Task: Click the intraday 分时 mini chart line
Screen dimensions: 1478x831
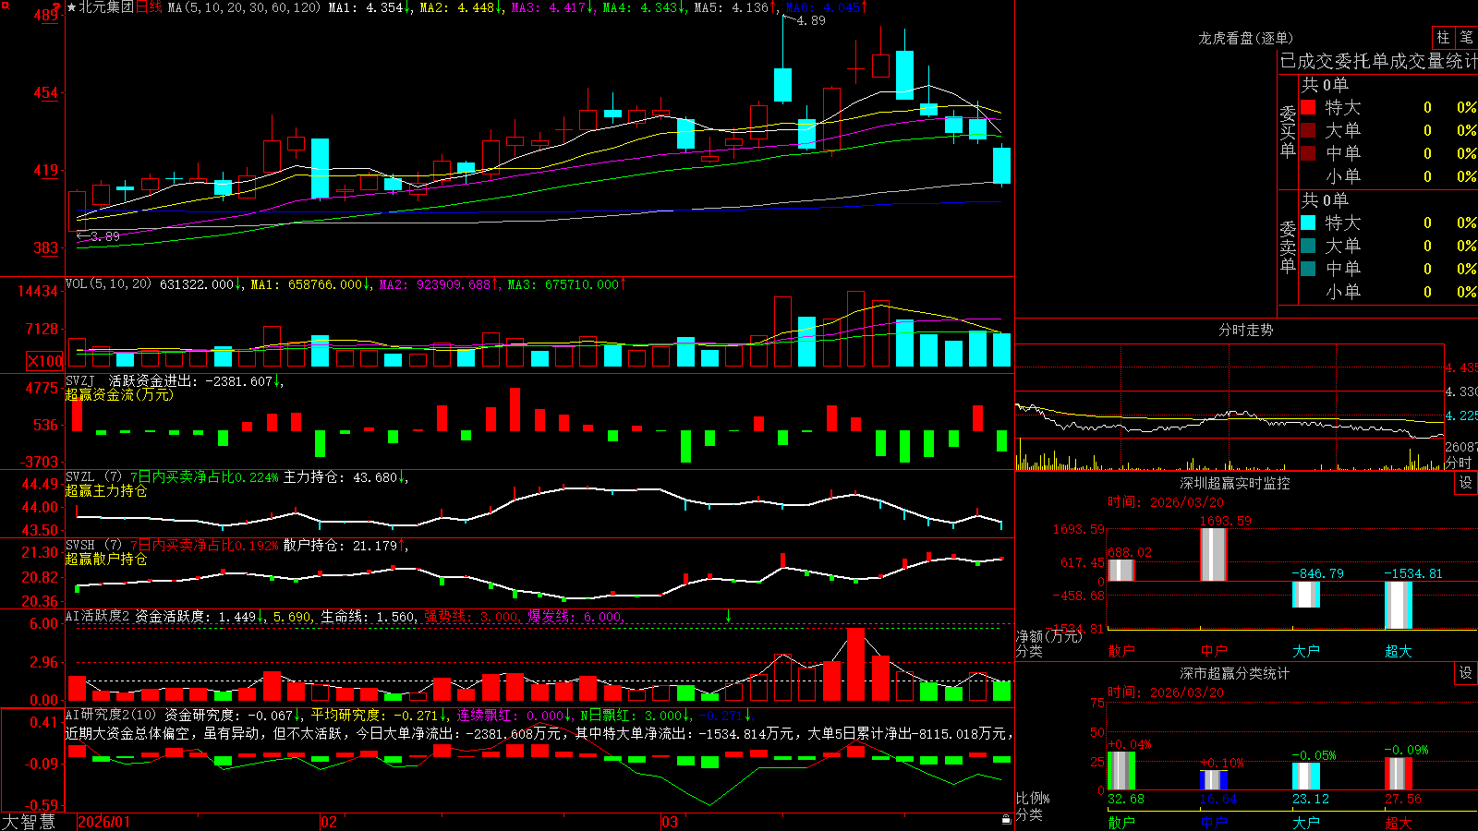Action: point(1229,421)
